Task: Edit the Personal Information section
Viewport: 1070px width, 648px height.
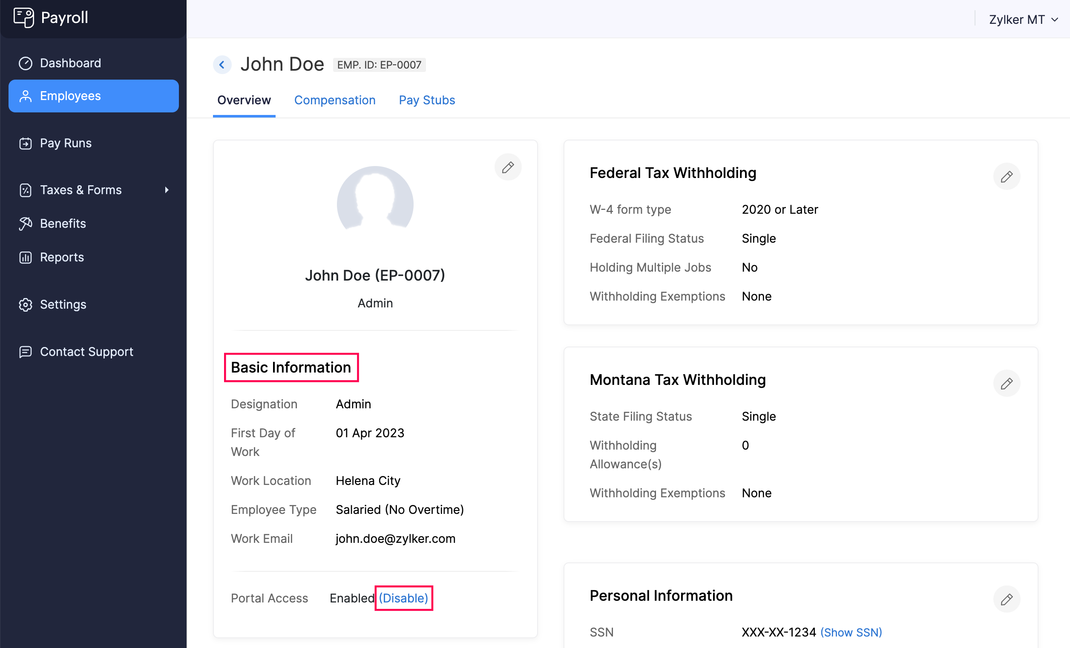Action: 1007,599
